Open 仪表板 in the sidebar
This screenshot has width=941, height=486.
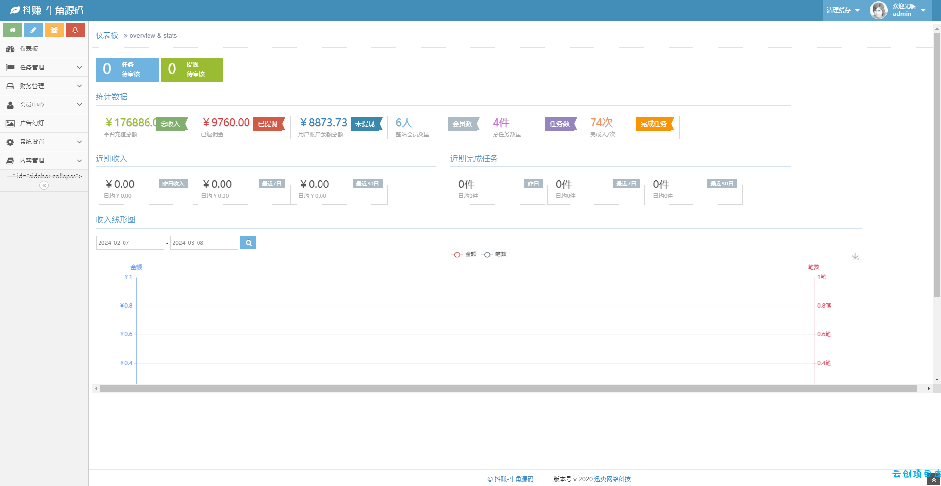(x=44, y=49)
